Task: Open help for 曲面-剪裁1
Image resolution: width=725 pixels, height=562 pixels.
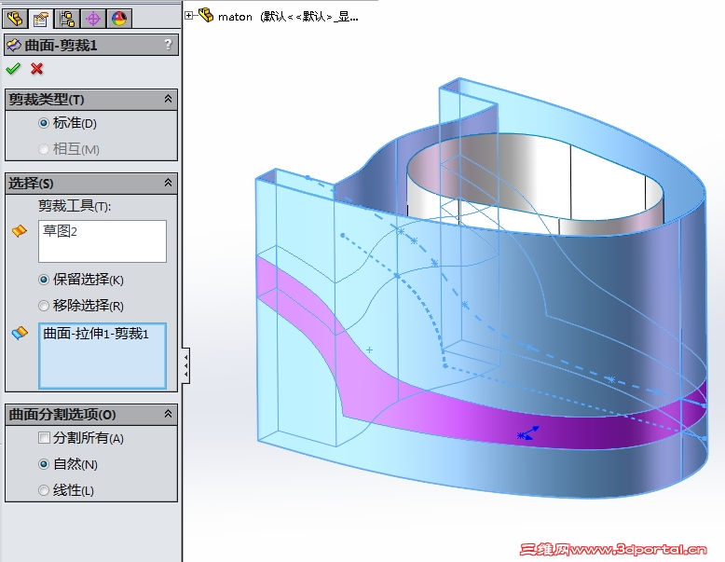Action: (168, 45)
